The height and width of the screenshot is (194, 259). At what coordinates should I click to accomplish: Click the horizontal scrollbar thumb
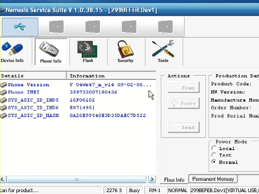pos(76,179)
